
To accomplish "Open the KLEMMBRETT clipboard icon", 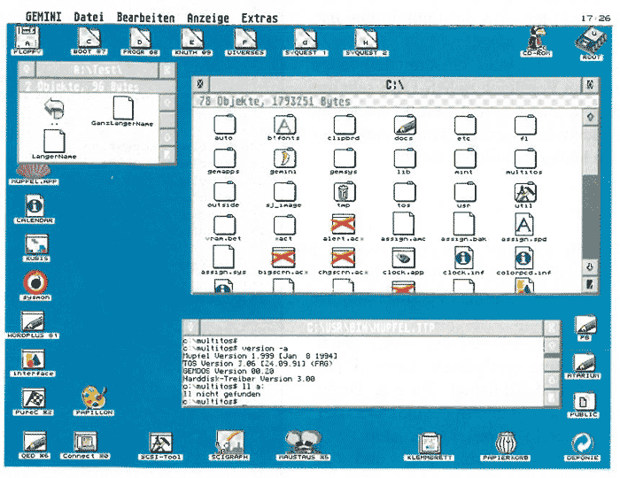I will pos(430,442).
